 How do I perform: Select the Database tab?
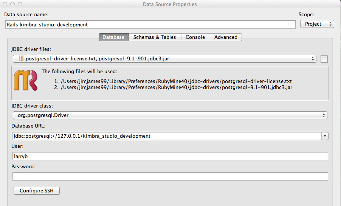(x=114, y=37)
